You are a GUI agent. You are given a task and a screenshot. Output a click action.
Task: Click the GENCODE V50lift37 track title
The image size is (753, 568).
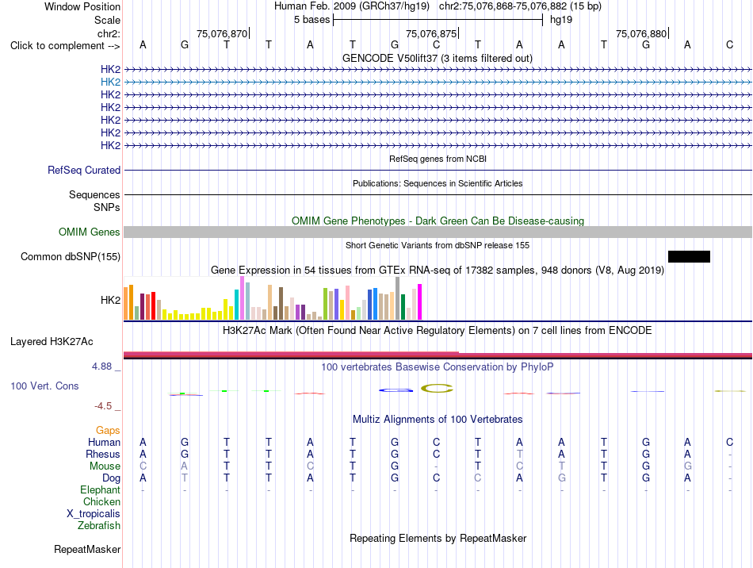438,58
